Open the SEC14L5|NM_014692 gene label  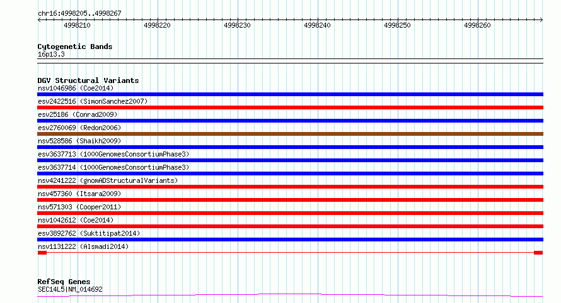coord(70,289)
